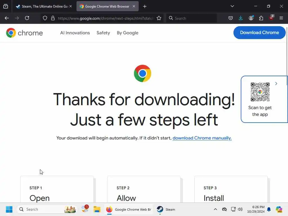Show hidden system tray icons
Viewport: 288px width, 216px height.
tap(215, 209)
